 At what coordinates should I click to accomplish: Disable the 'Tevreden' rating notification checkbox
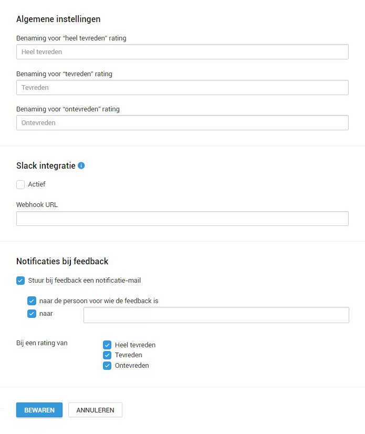[x=107, y=355]
